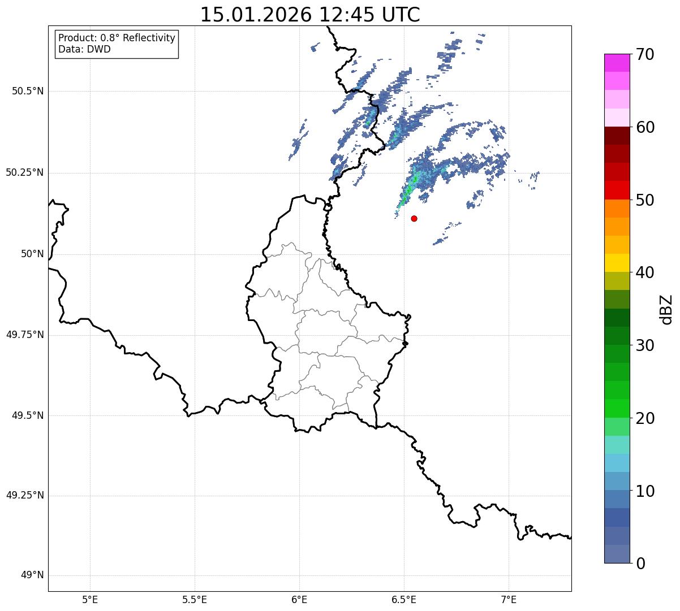The image size is (680, 611).
Task: Click the title "15.01.2026 12:45 UTC"
Action: [310, 14]
